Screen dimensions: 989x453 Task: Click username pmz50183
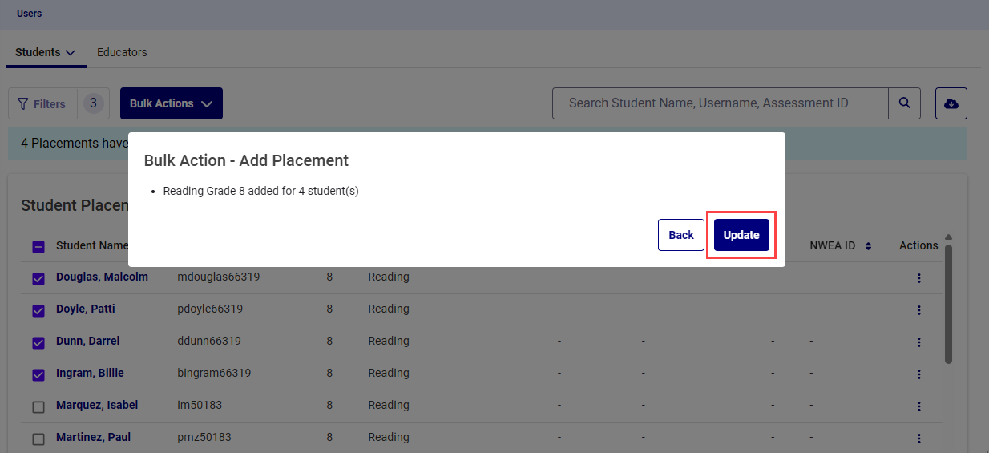click(x=204, y=437)
